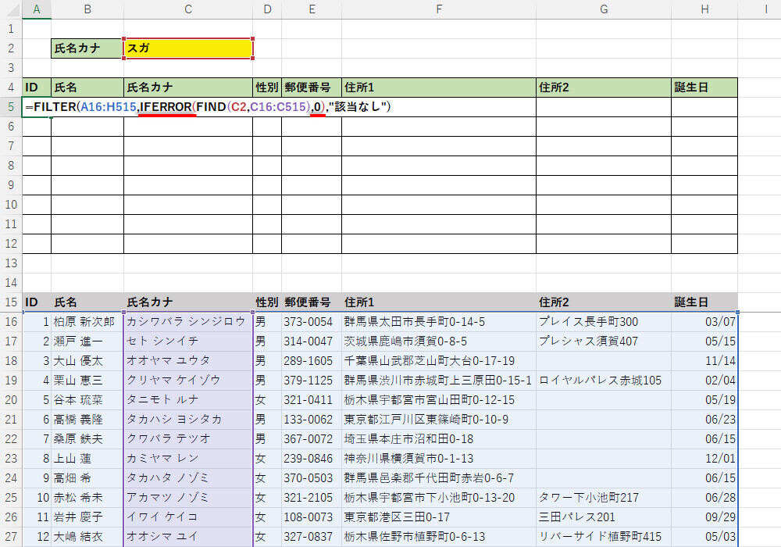Select column B header
The image size is (781, 547).
pos(87,9)
